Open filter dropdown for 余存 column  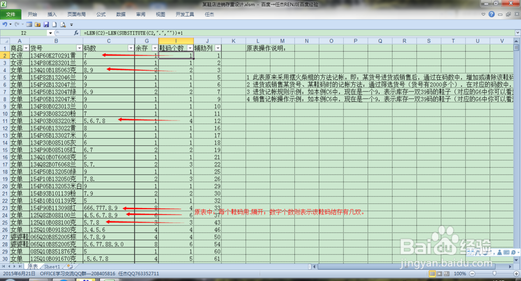click(155, 48)
